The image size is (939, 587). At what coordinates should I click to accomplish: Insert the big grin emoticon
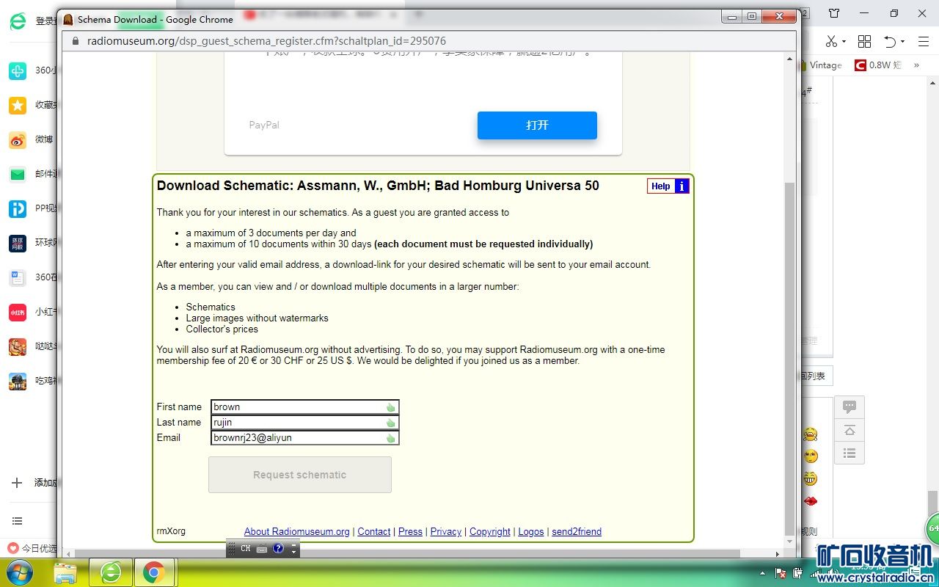[x=811, y=478]
